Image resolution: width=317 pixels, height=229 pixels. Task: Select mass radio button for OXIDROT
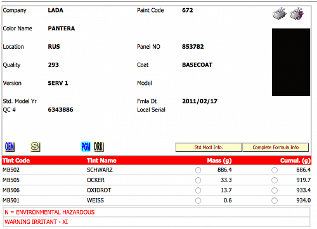(x=198, y=190)
